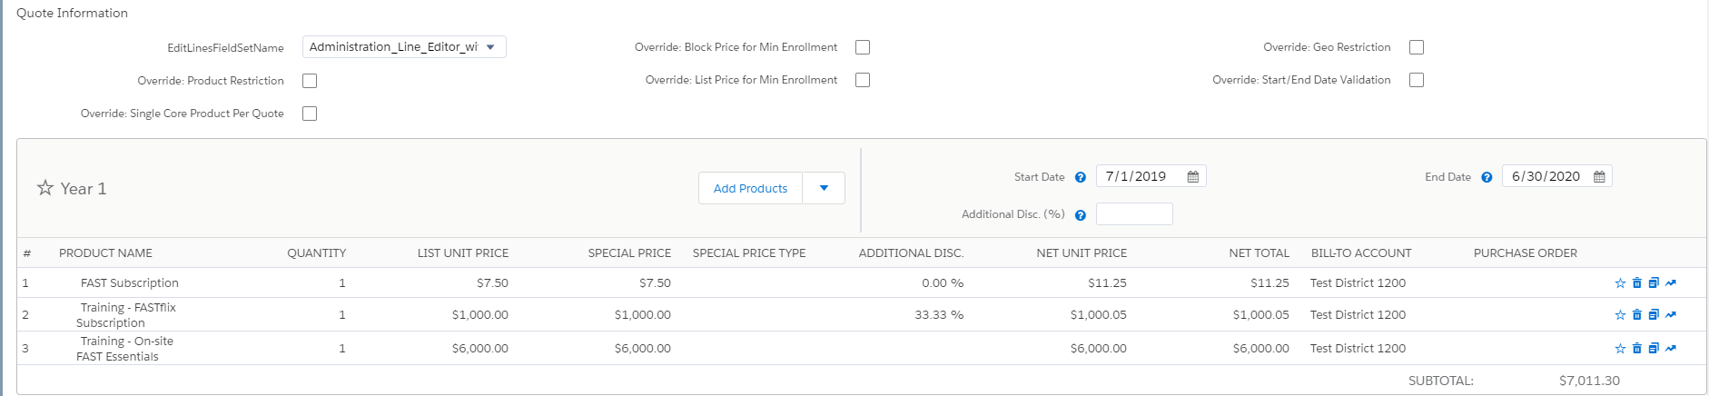This screenshot has height=396, width=1709.
Task: Clone the Training - FASTflix Subscription line
Action: click(x=1654, y=315)
